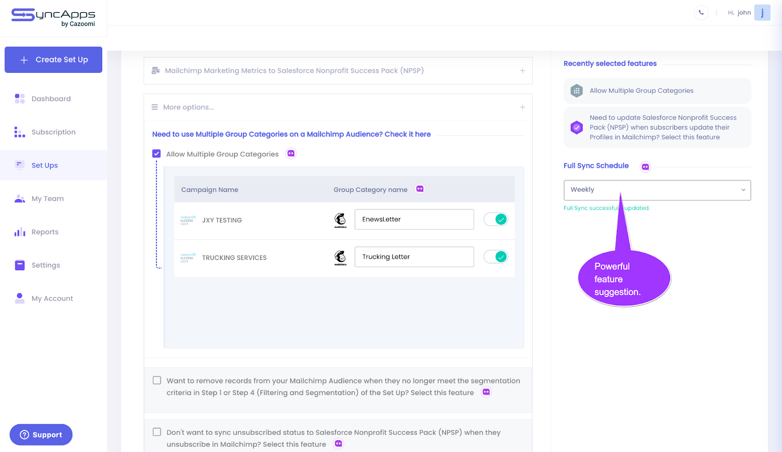Check the don't sync unsubscribed status box
The width and height of the screenshot is (782, 452).
click(157, 432)
